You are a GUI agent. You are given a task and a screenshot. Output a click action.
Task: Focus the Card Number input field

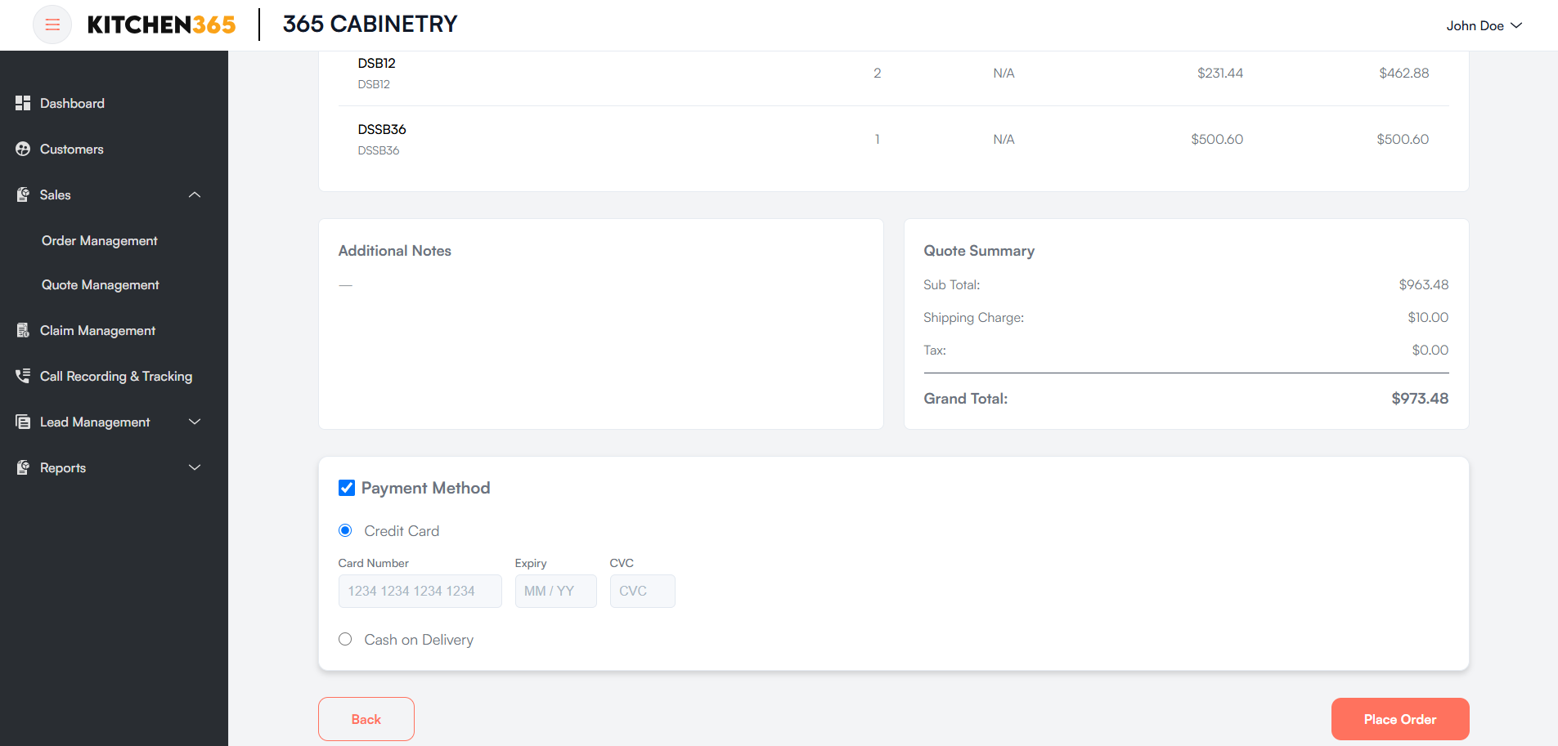point(420,591)
